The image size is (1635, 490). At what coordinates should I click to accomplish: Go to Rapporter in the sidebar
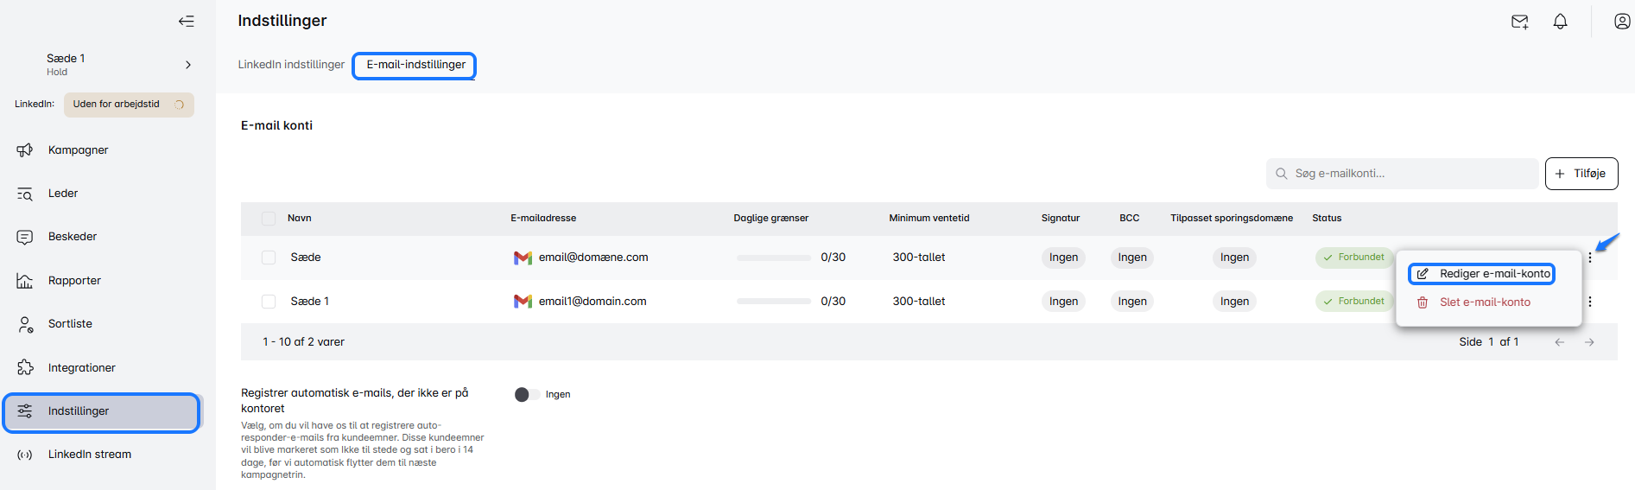click(x=74, y=281)
